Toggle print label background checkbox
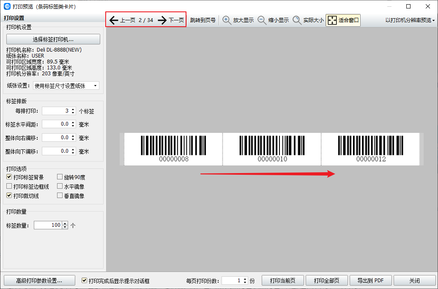Screen dimensions: 438x289 [x=9, y=177]
